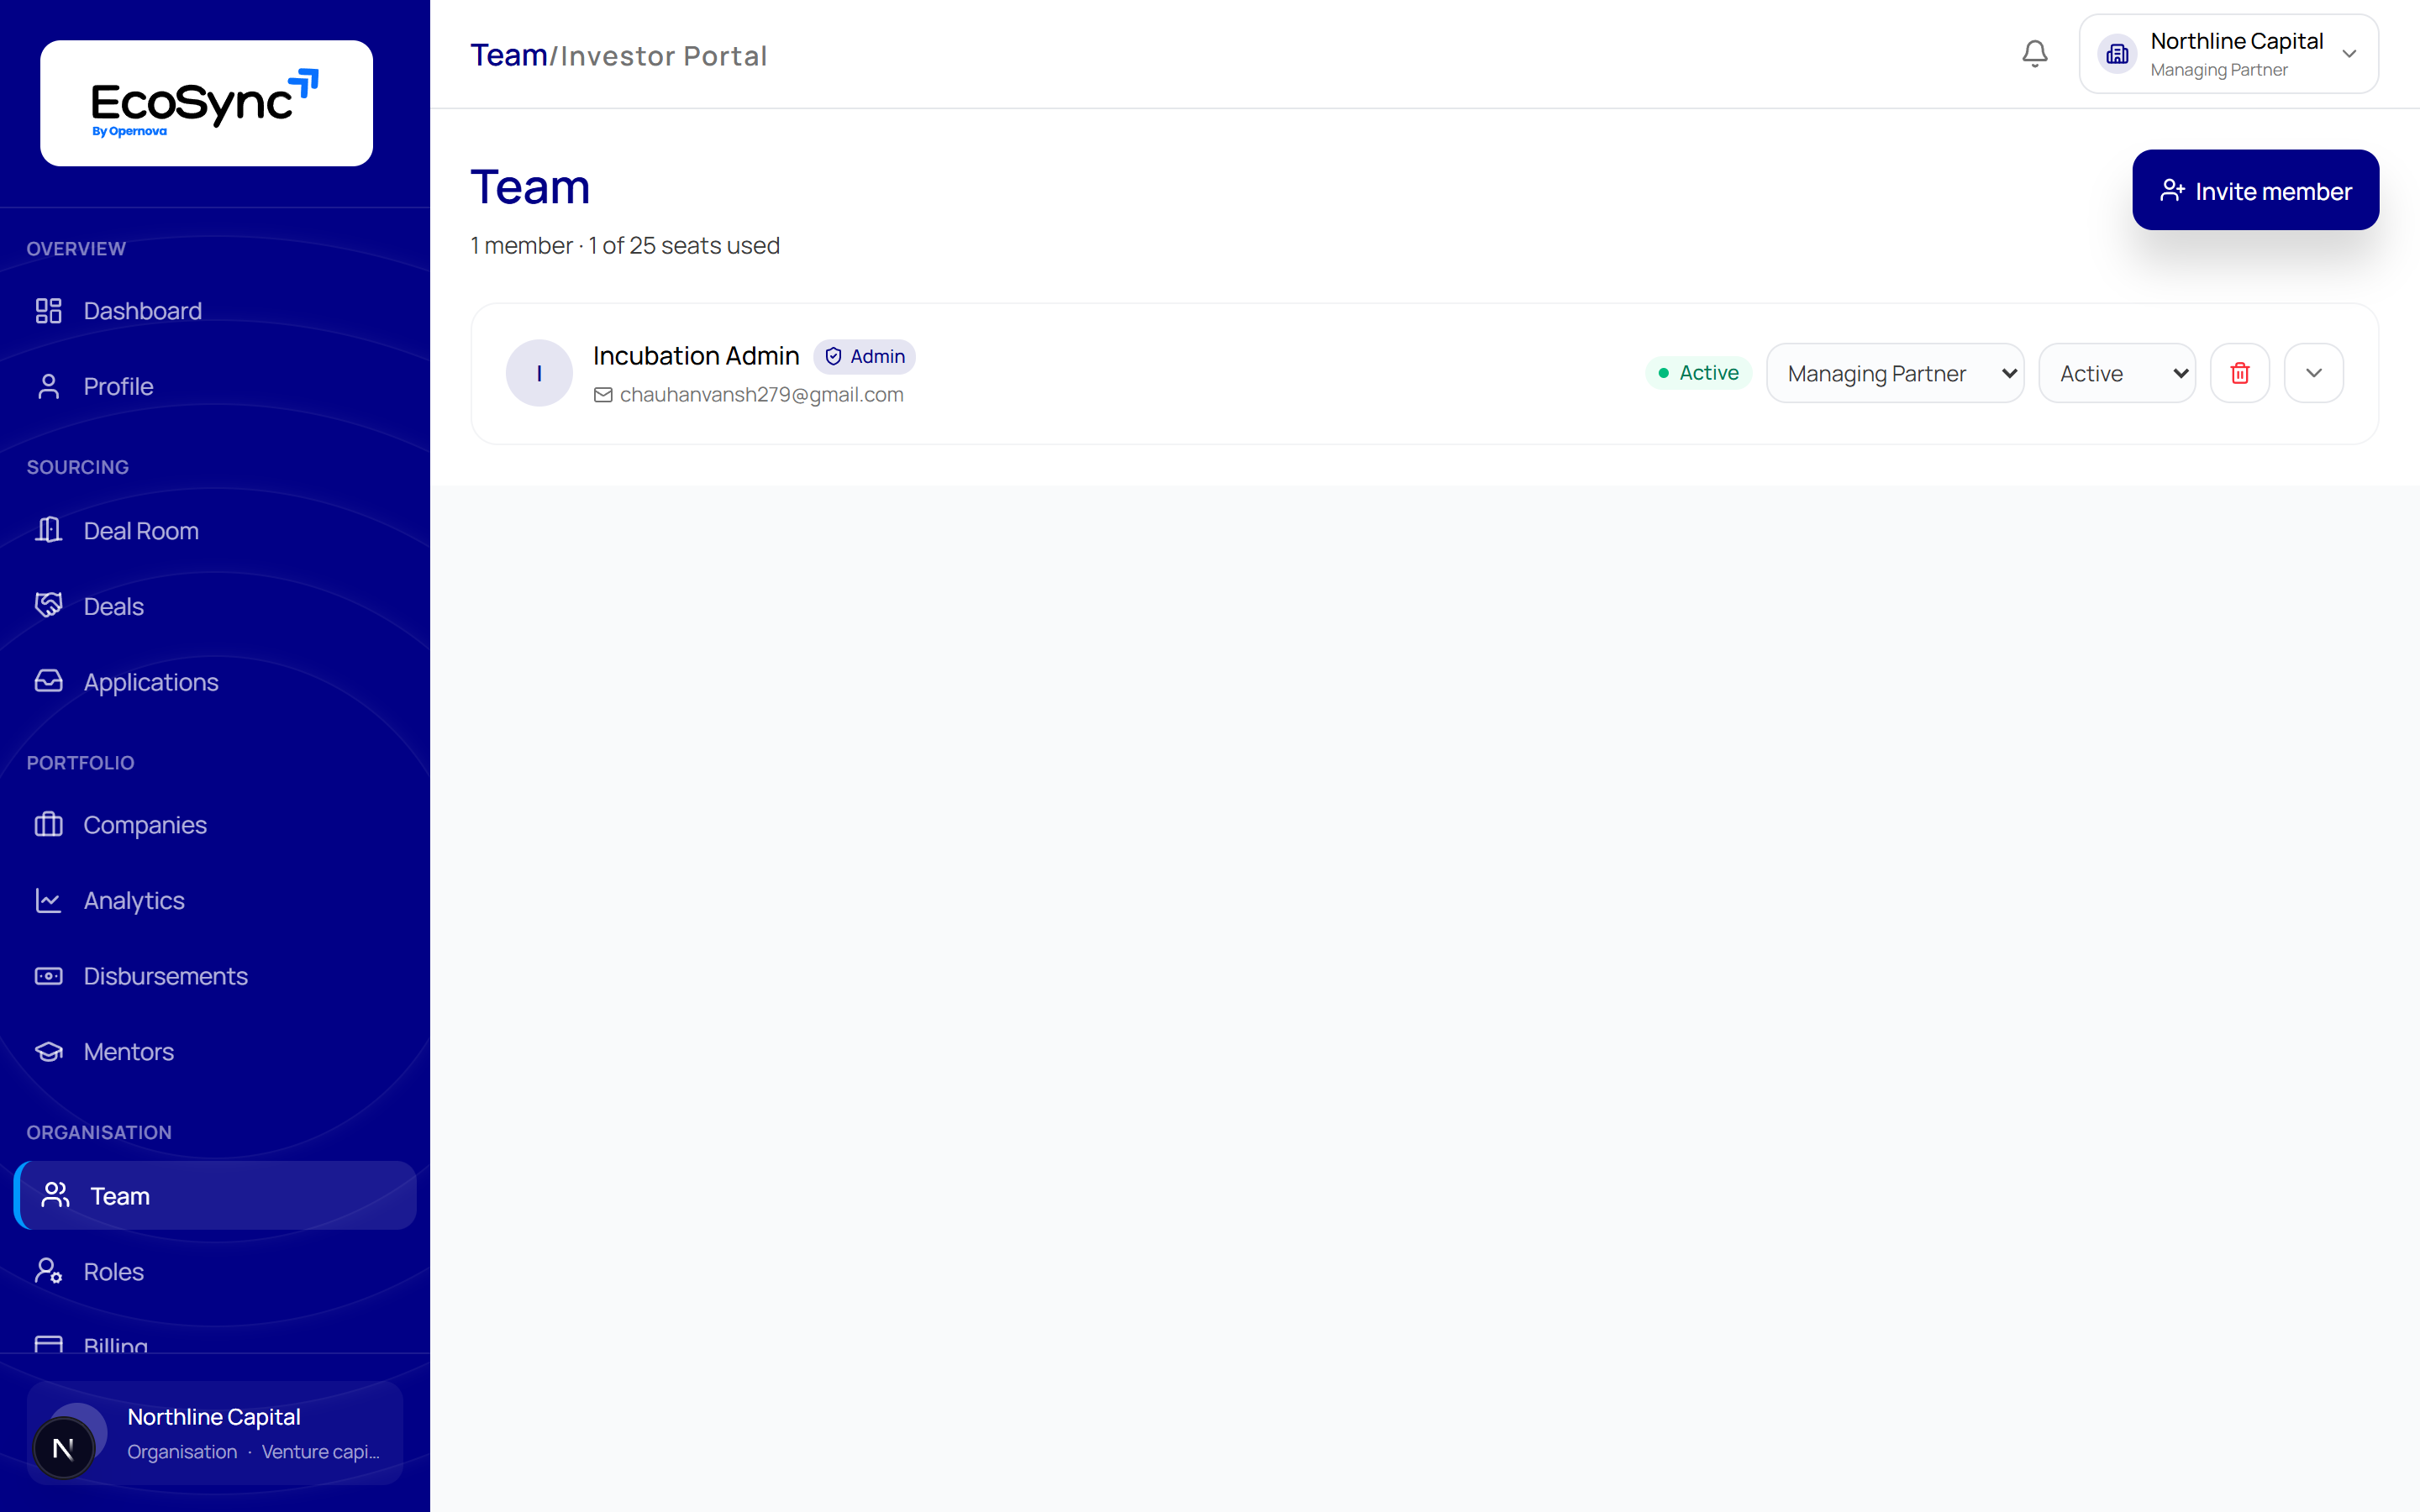Viewport: 2420px width, 1512px height.
Task: Click the Northline Capital building icon in the header
Action: (2117, 54)
